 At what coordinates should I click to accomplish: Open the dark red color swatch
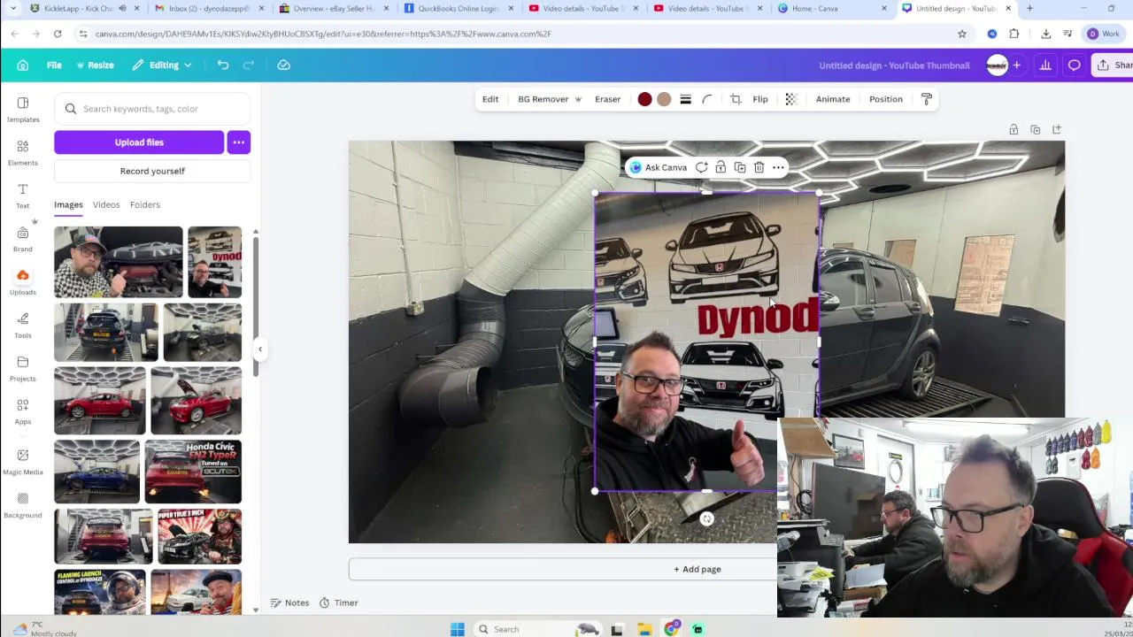click(644, 99)
